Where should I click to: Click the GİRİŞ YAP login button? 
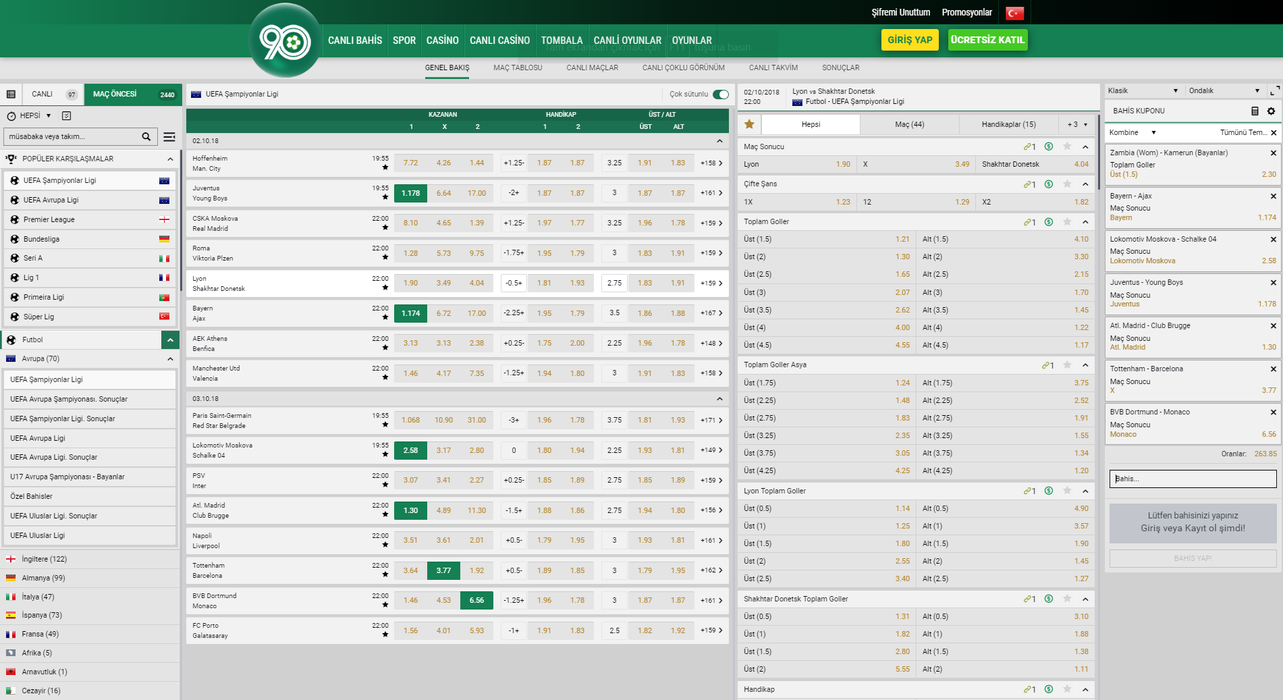click(909, 40)
